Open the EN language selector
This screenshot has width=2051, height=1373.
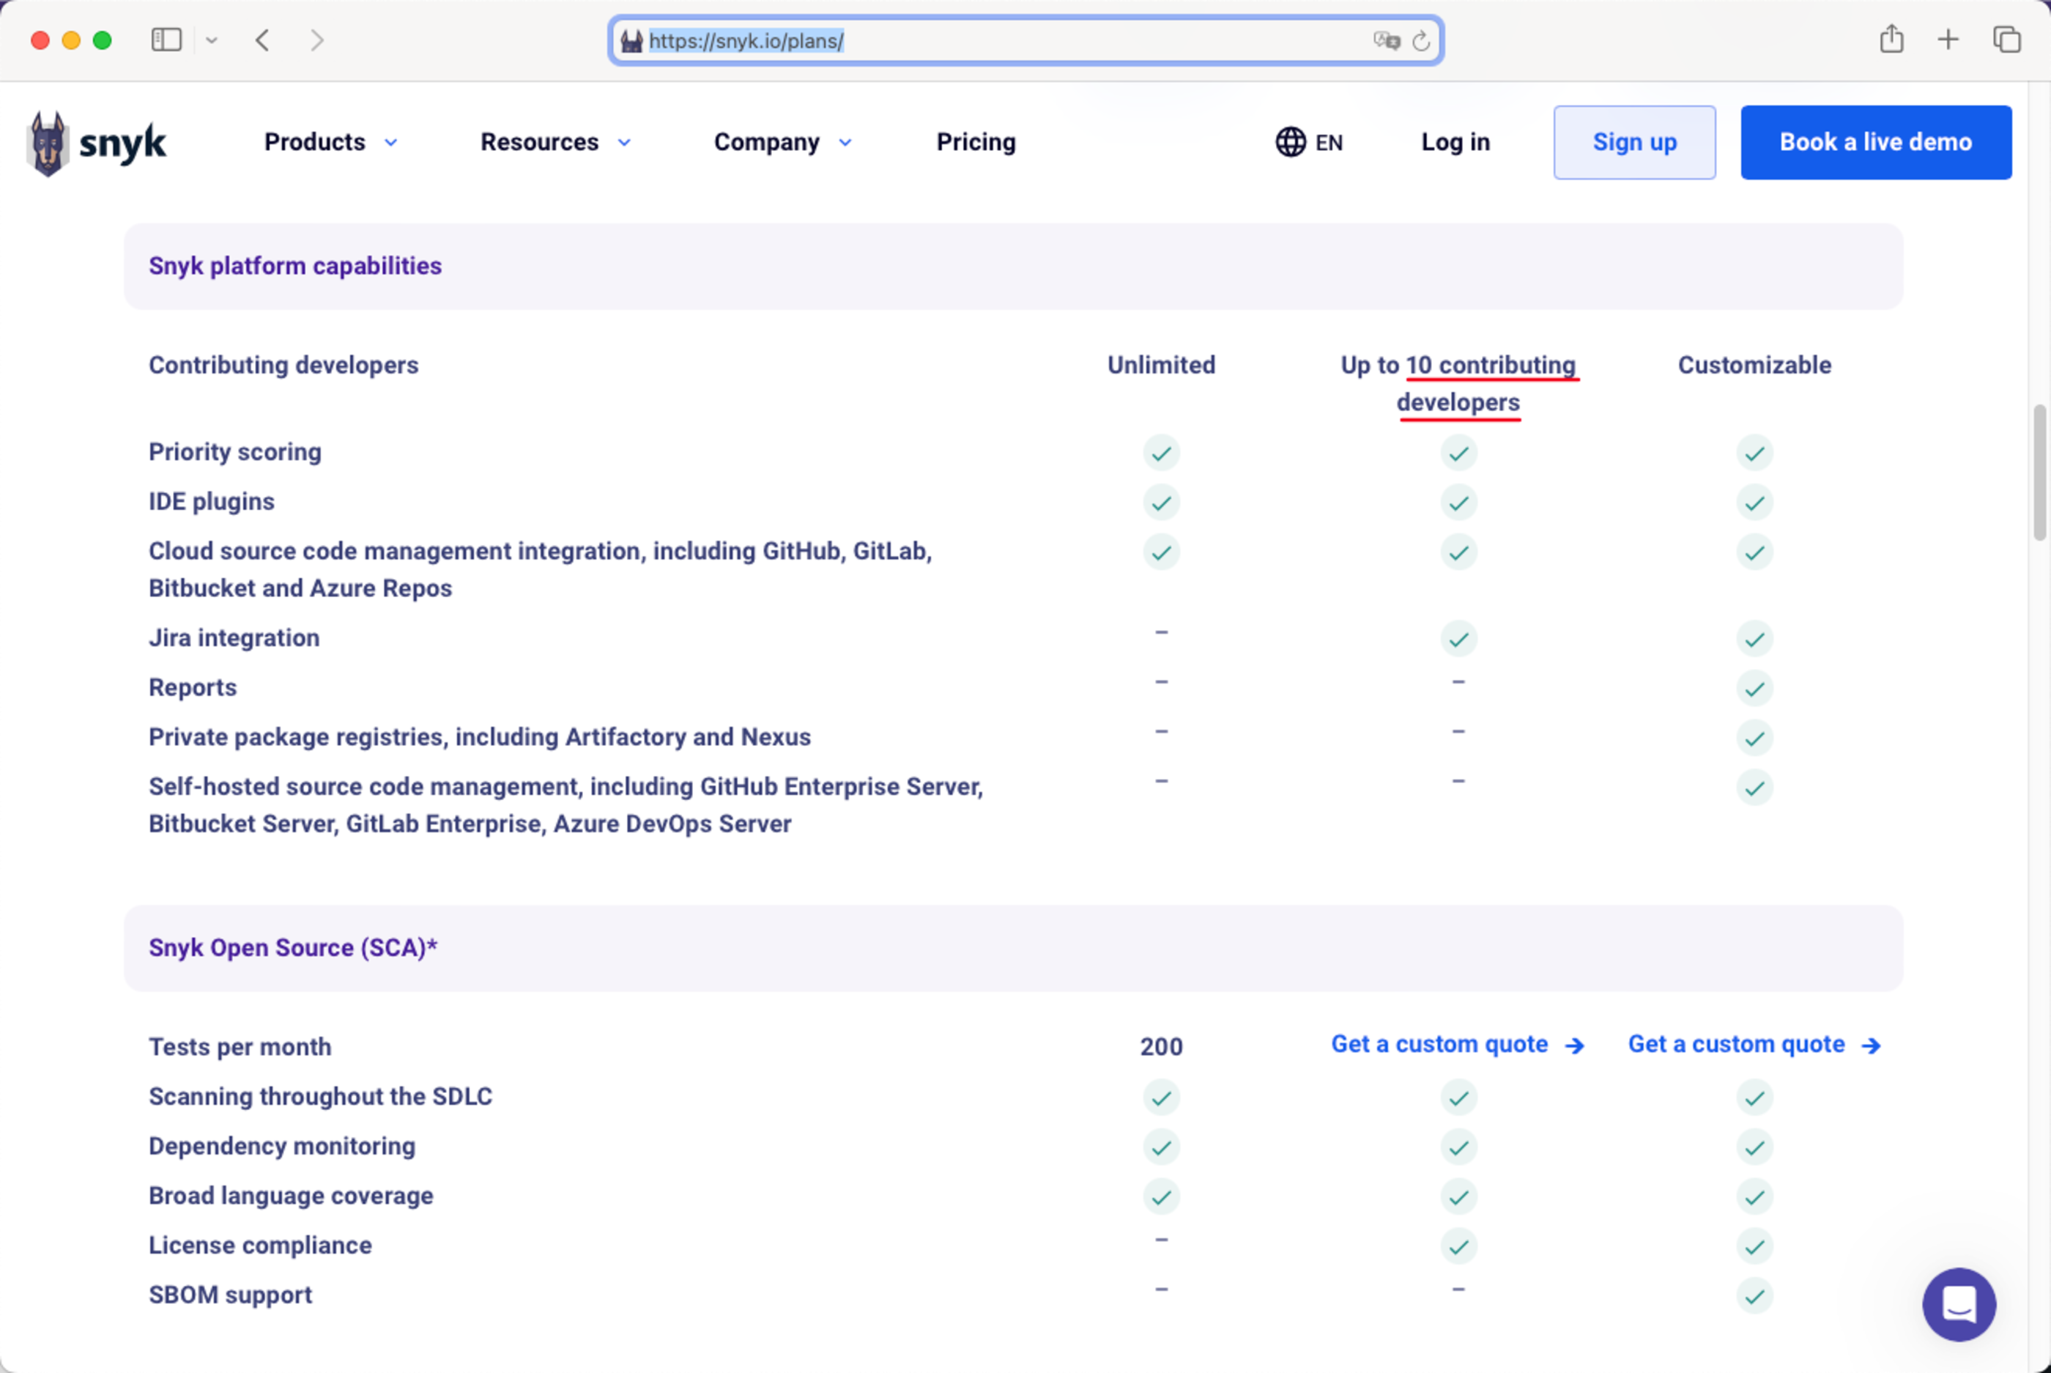click(x=1309, y=142)
